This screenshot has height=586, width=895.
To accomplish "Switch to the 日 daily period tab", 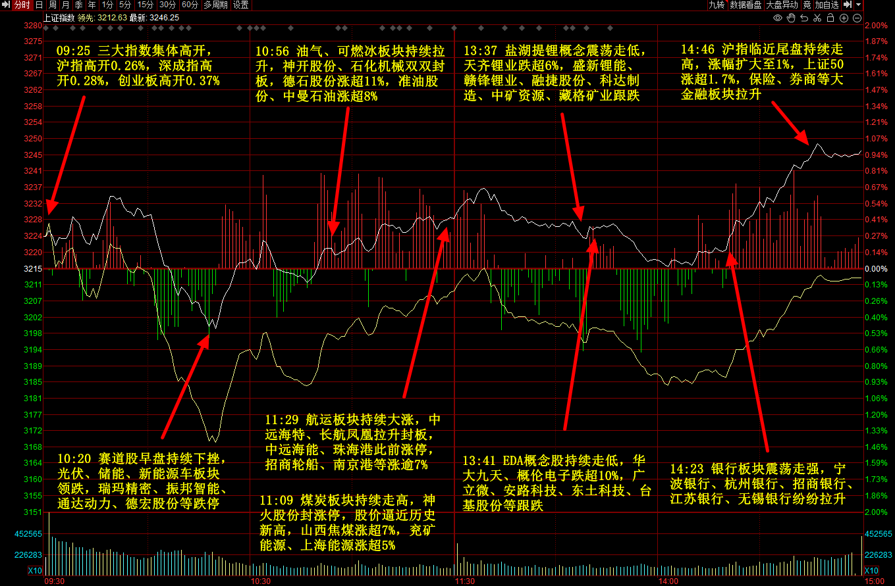I will pos(40,5).
